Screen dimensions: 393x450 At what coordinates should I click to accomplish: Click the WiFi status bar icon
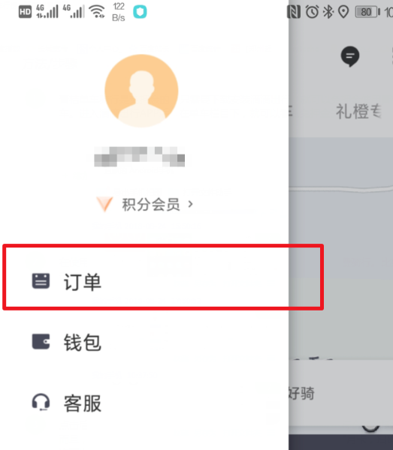pos(97,12)
